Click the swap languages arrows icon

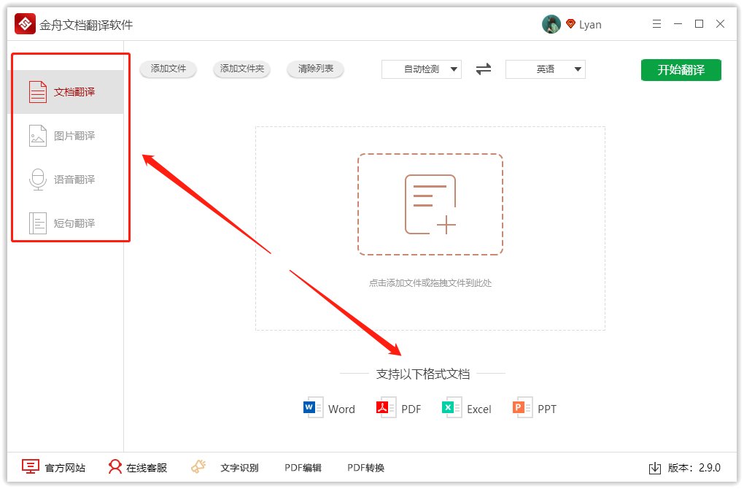pyautogui.click(x=483, y=69)
